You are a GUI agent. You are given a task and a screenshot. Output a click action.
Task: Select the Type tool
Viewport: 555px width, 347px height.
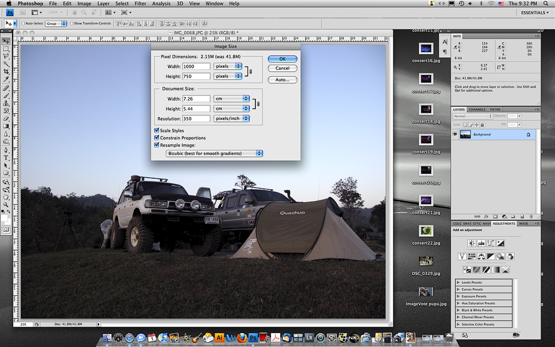click(x=6, y=158)
